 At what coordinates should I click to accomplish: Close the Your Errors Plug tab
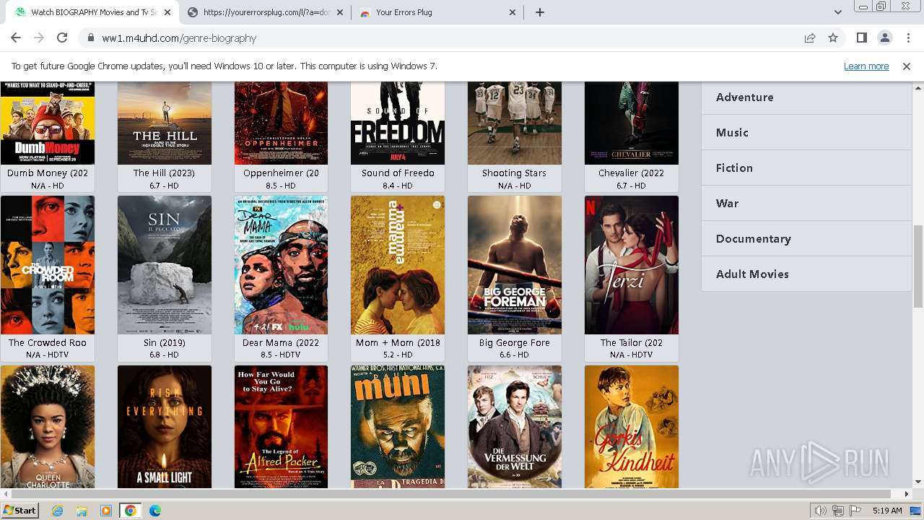click(x=513, y=12)
